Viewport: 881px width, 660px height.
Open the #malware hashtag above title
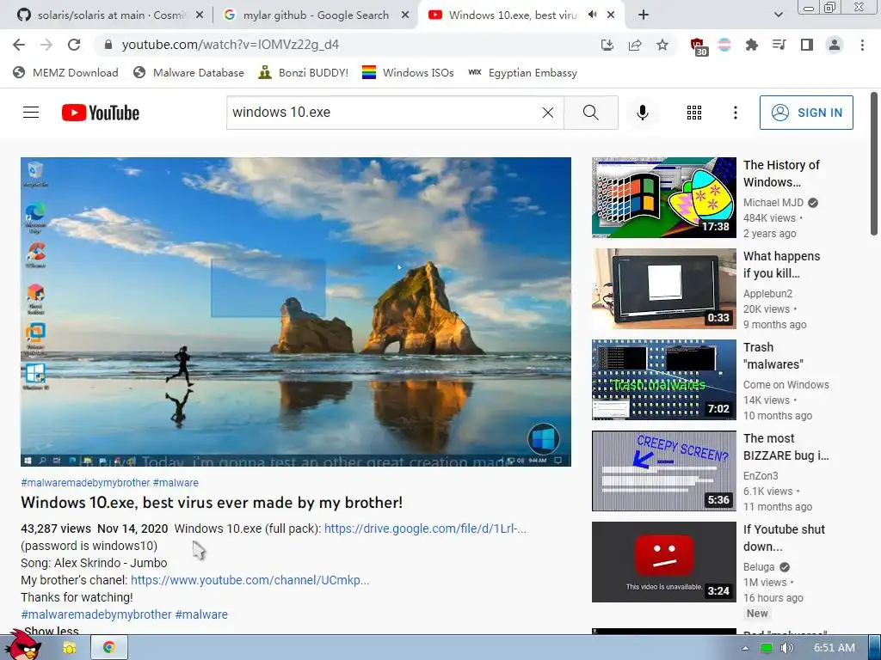[x=176, y=483]
